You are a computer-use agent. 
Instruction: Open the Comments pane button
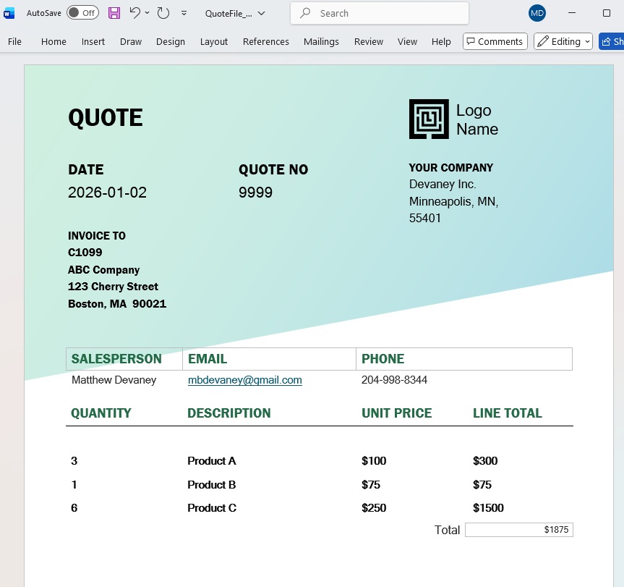[x=494, y=42]
